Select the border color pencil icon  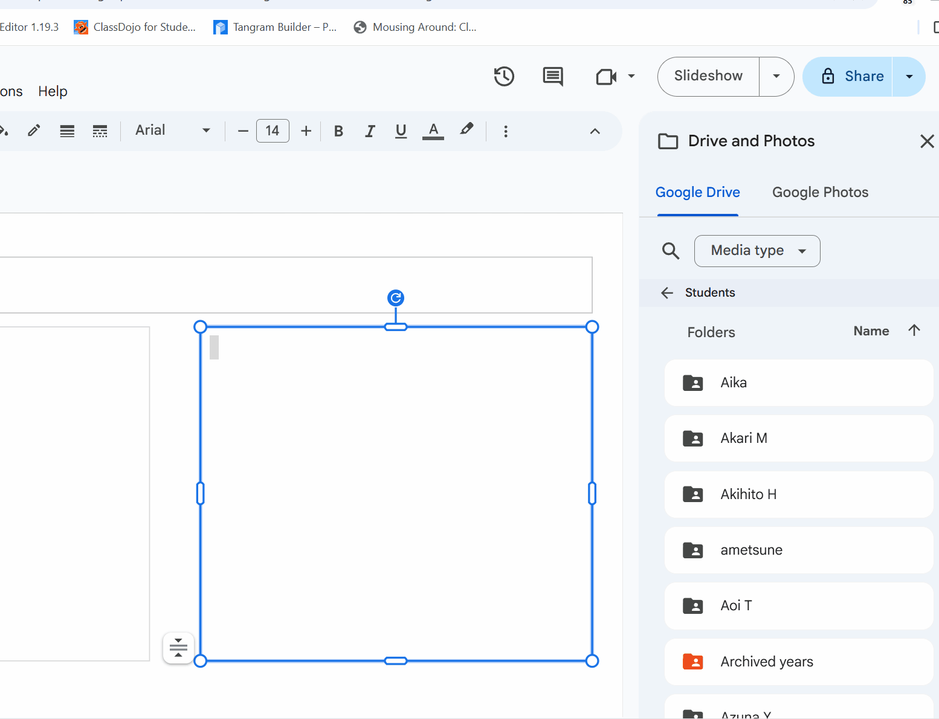[34, 131]
